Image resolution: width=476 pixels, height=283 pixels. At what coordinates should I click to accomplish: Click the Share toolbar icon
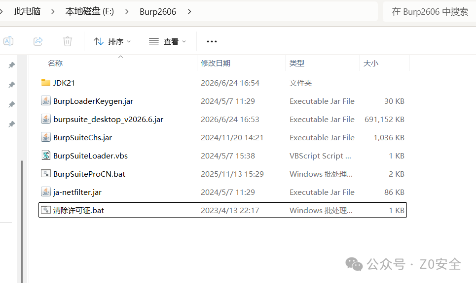click(38, 41)
